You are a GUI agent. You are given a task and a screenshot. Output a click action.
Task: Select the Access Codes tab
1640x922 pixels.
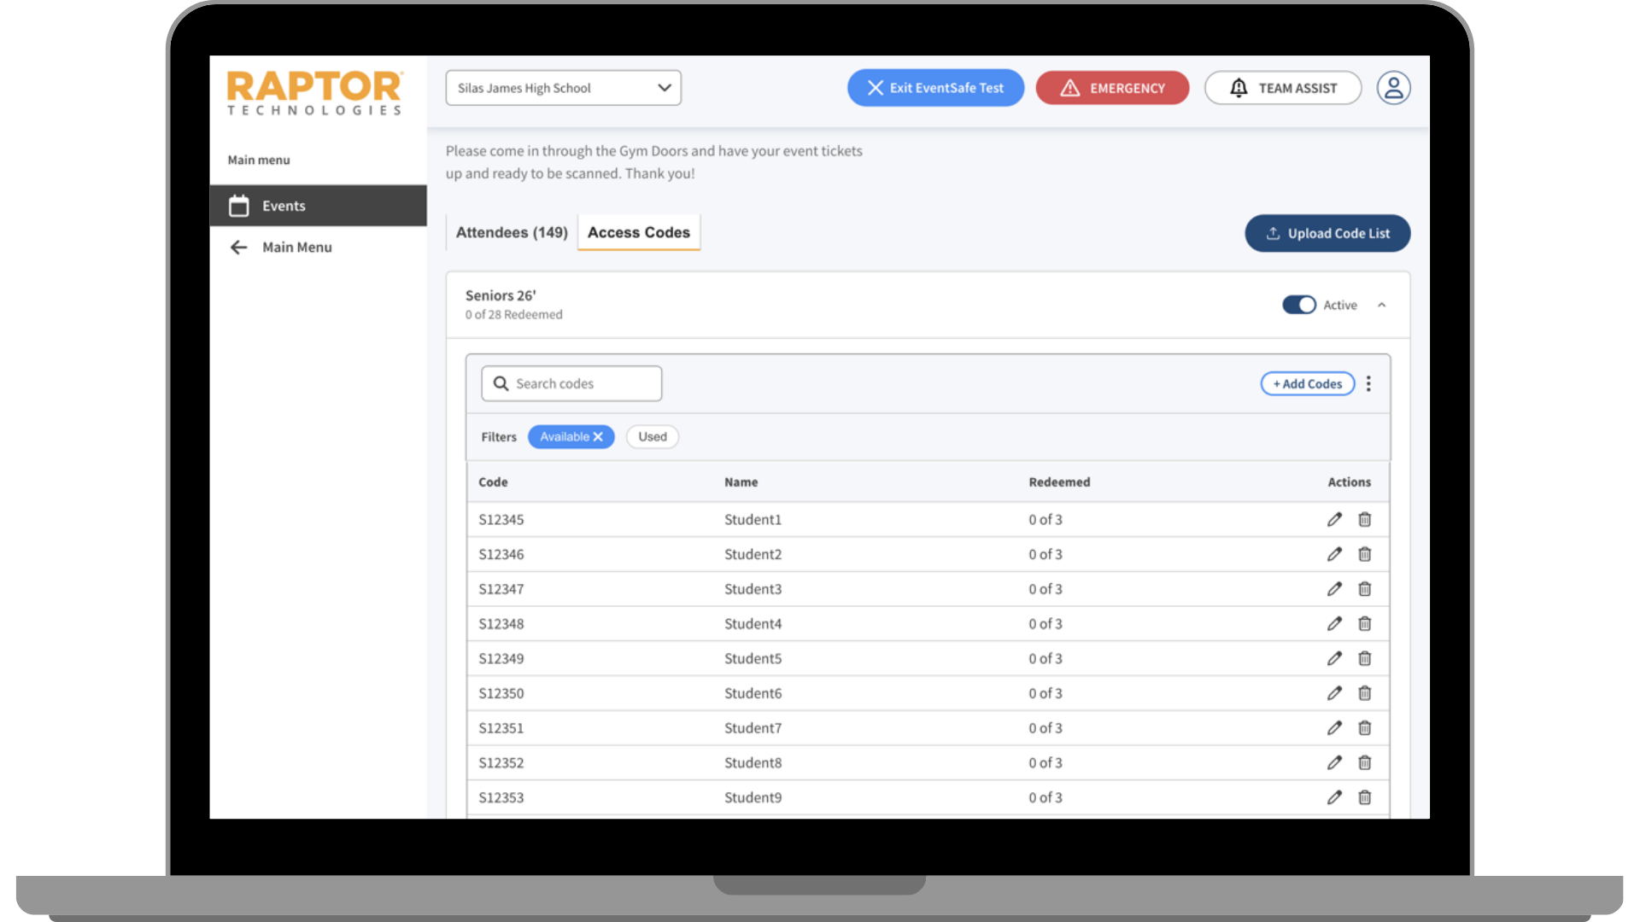point(638,232)
